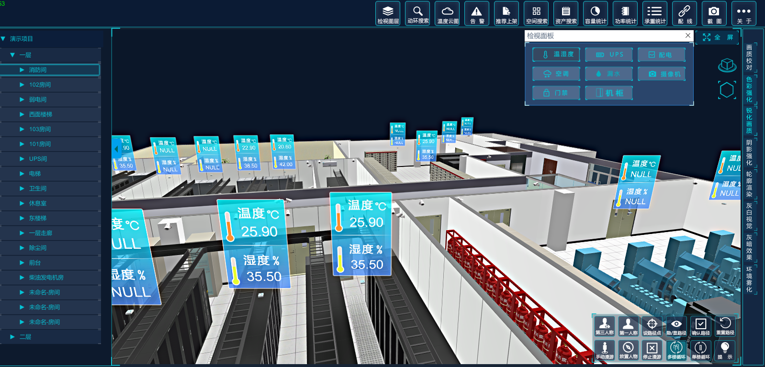Viewport: 765px width, 367px height.
Task: Toggle the 温湿度 sensor layer
Action: [x=556, y=55]
